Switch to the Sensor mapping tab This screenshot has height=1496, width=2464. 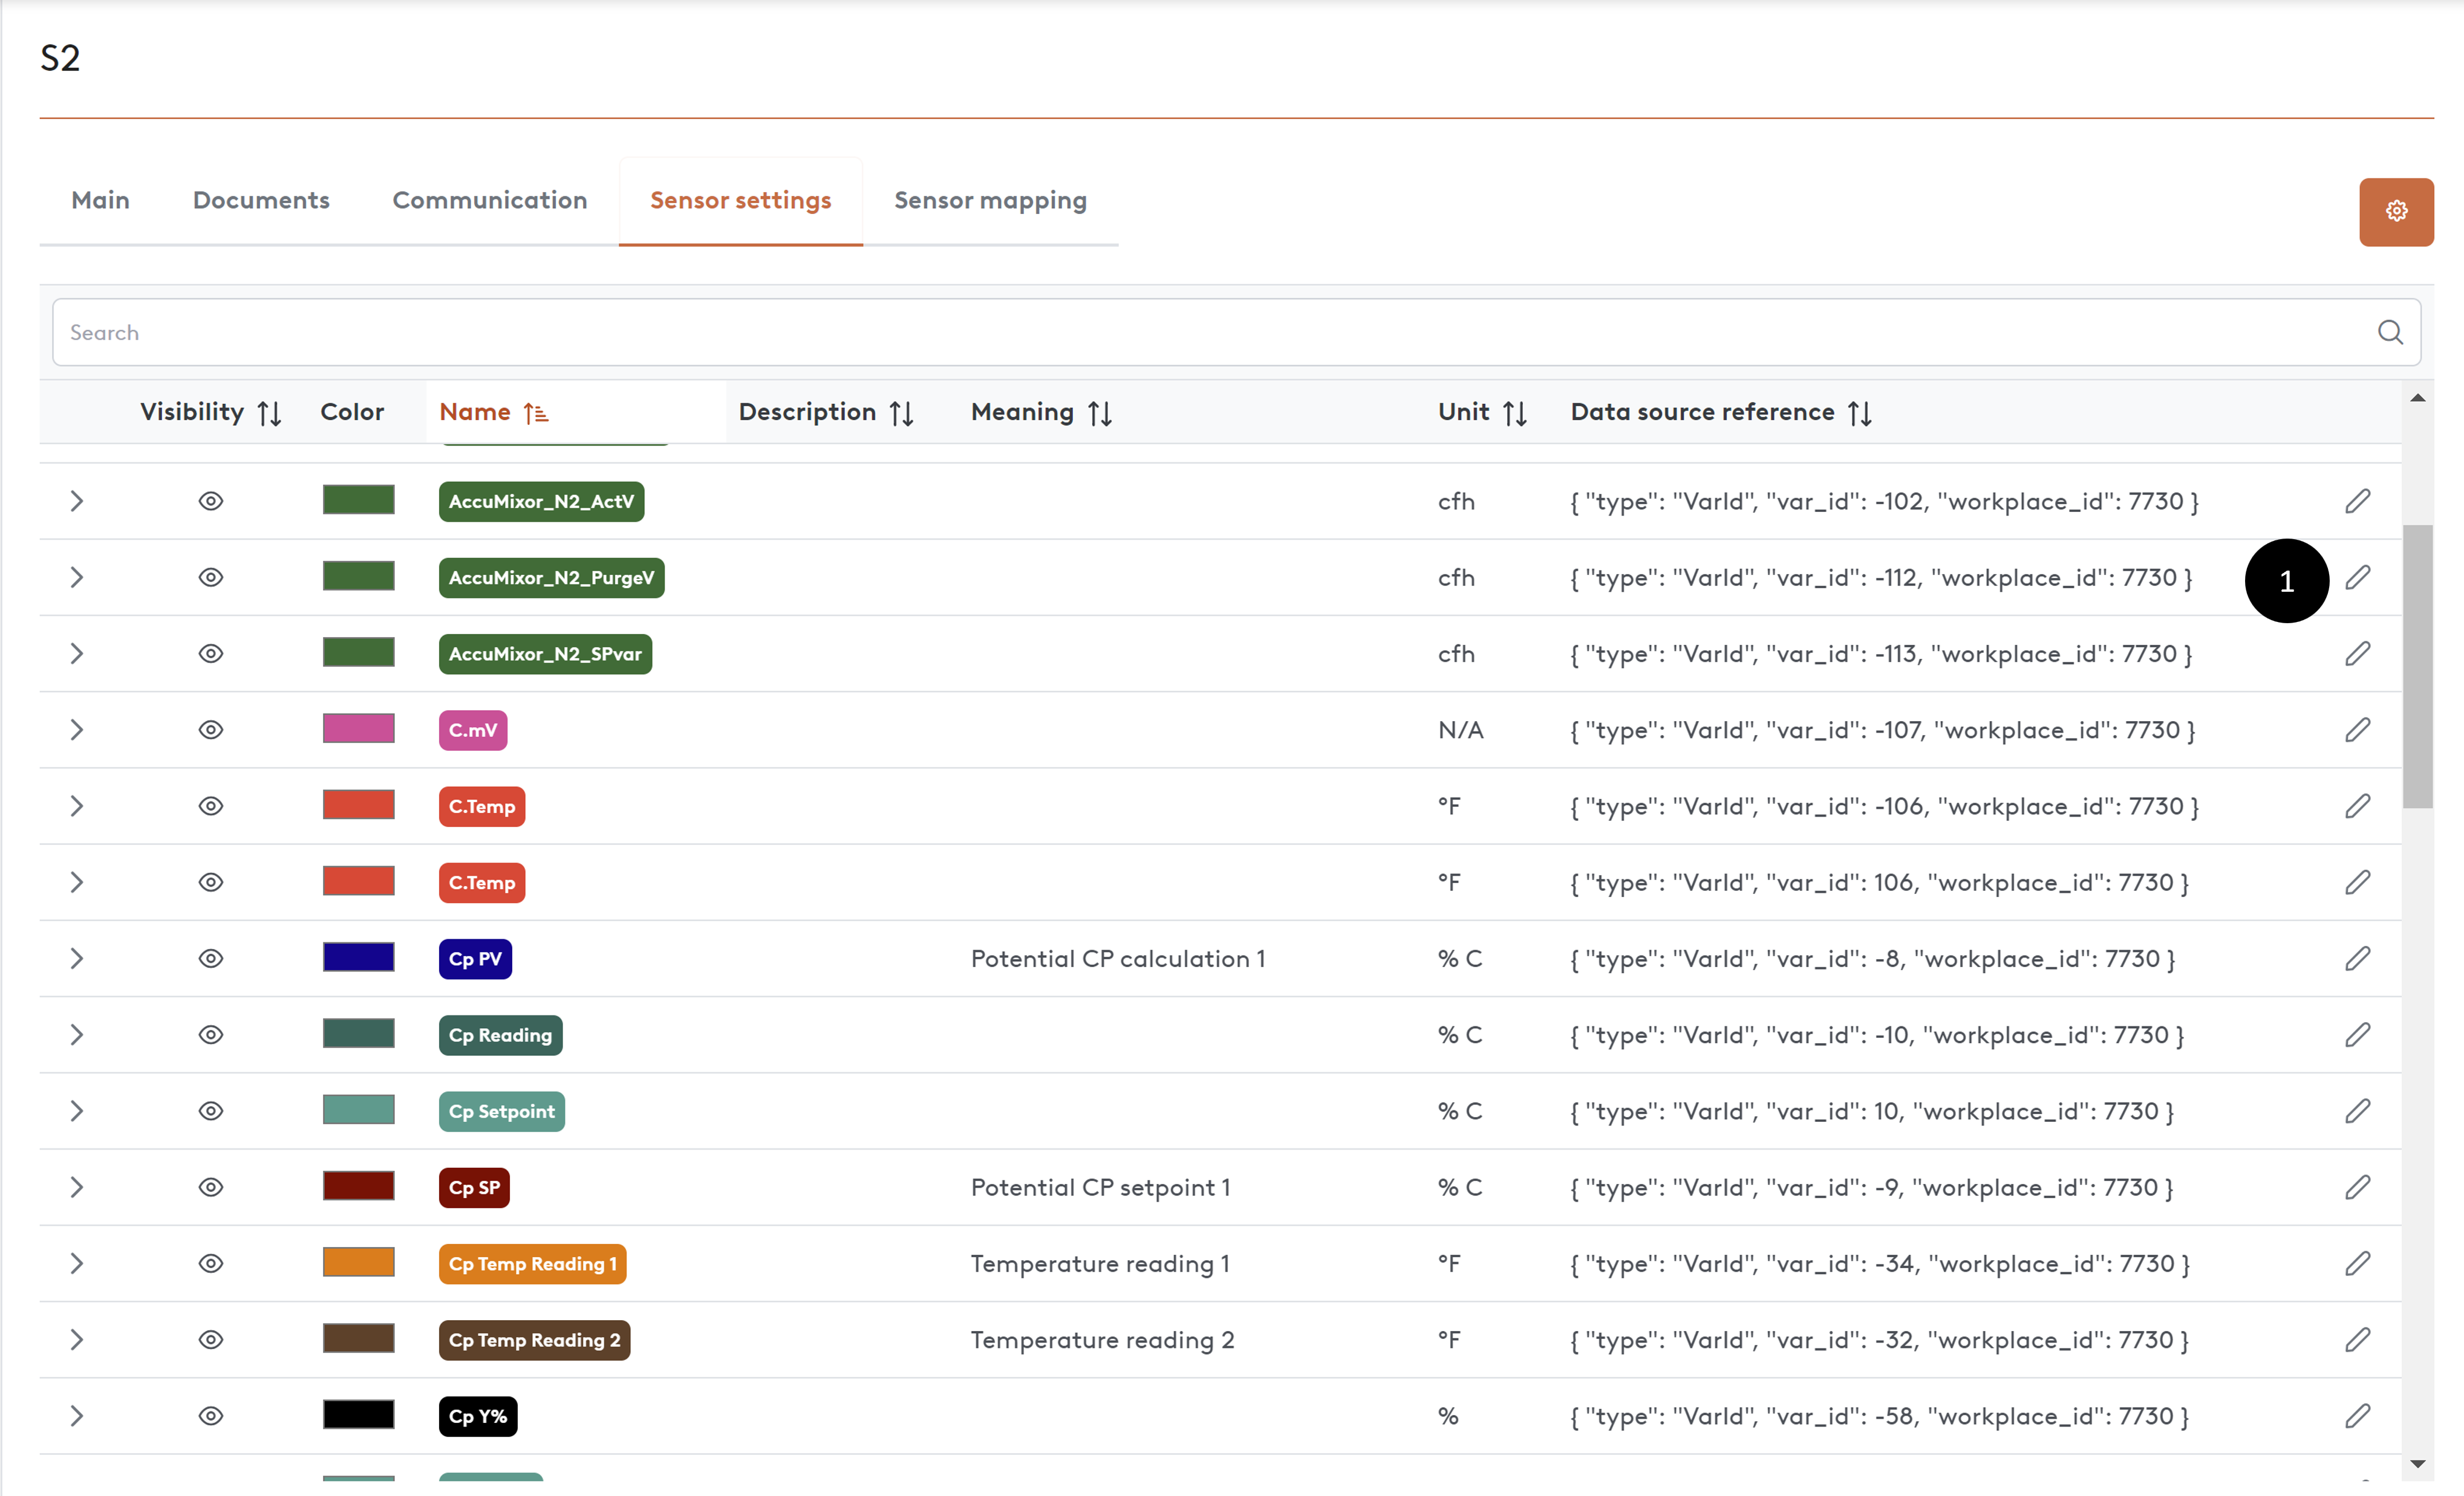pyautogui.click(x=989, y=201)
